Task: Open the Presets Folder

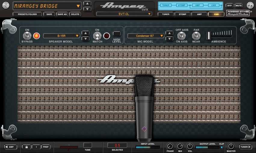Action: pyautogui.click(x=27, y=14)
